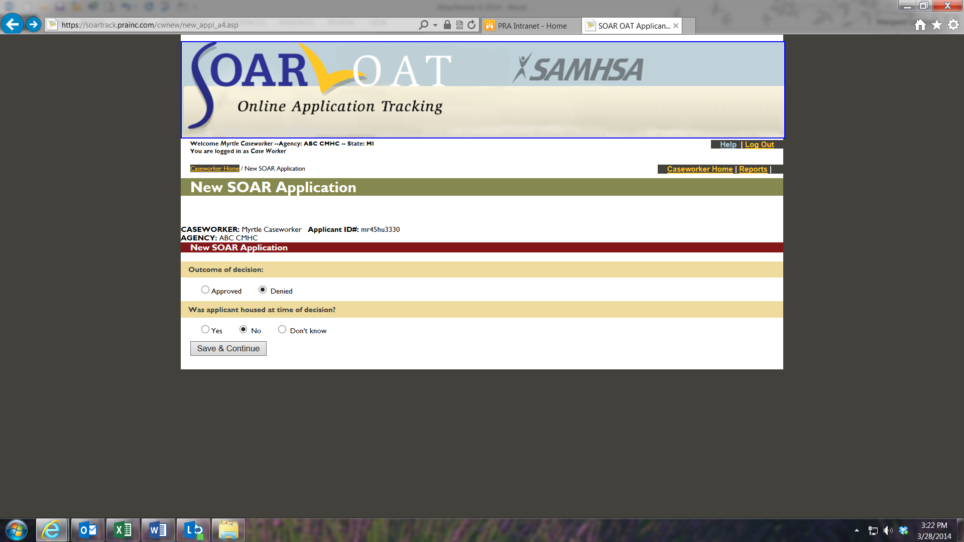Open Excel from the taskbar
964x542 pixels.
[x=123, y=530]
